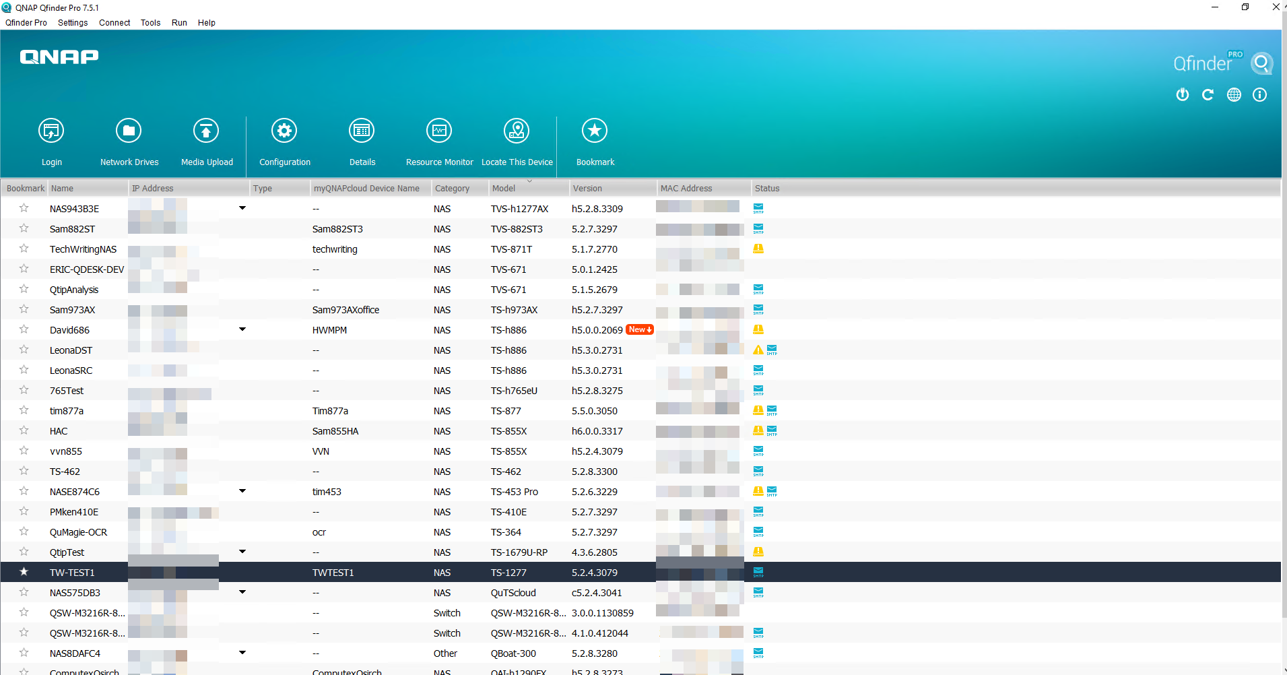Click the New update badge for David686
The width and height of the screenshot is (1287, 675).
point(639,329)
